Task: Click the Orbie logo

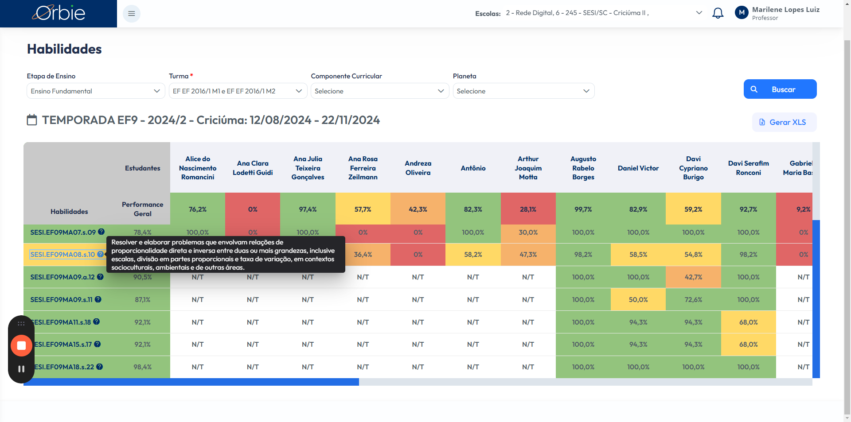Action: tap(59, 13)
